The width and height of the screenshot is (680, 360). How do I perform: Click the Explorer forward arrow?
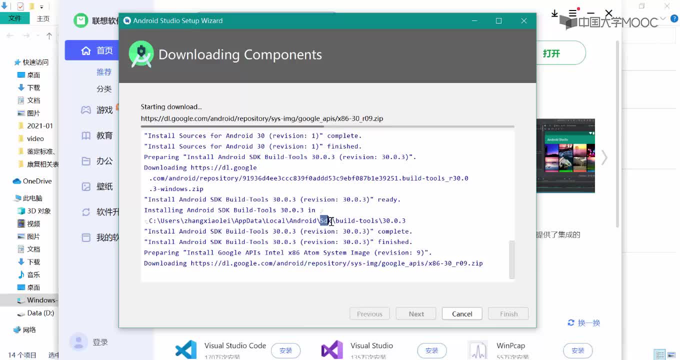(x=26, y=35)
